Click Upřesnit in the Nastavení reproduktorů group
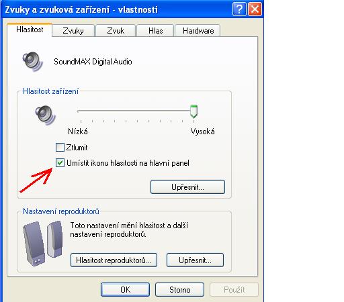The image size is (344, 302). [x=195, y=260]
